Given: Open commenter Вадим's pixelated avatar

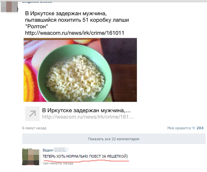Looking at the screenshot, I should pyautogui.click(x=31, y=157).
